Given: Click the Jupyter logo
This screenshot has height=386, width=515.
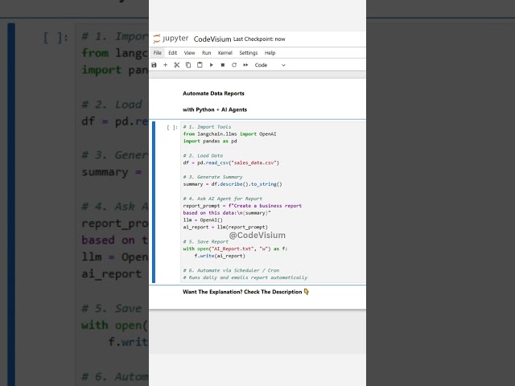Looking at the screenshot, I should [171, 39].
